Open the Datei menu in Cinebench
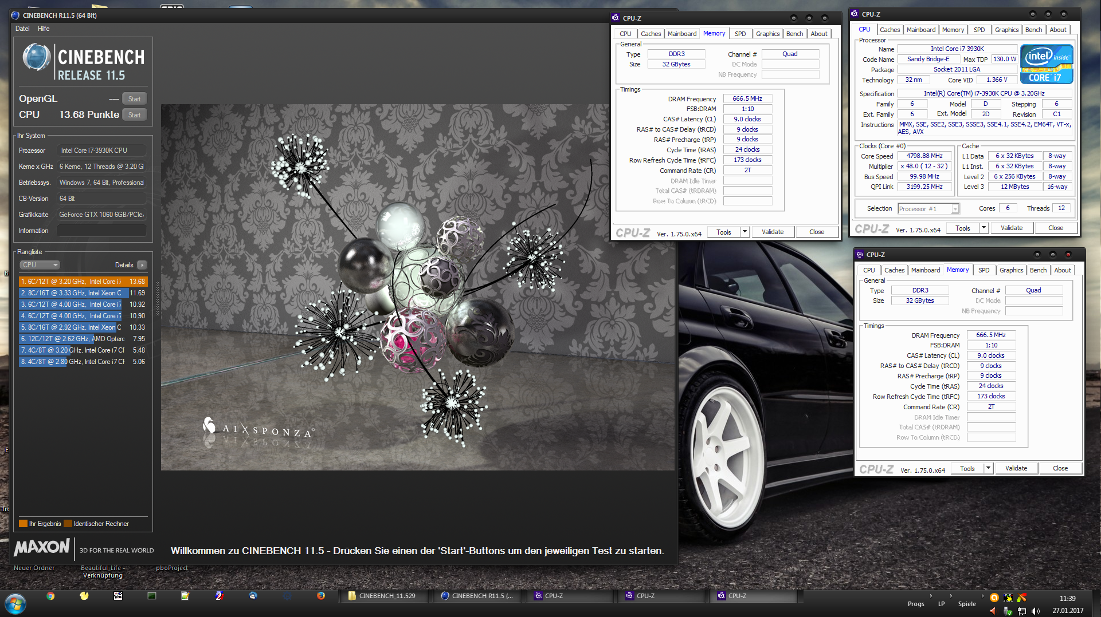 click(x=22, y=29)
